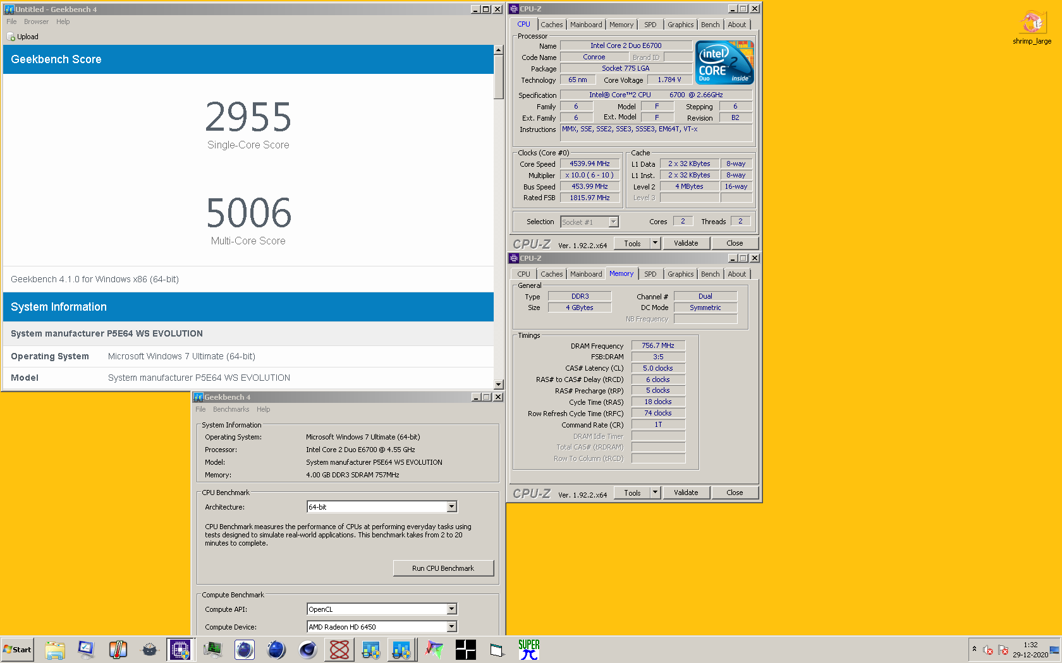Viewport: 1062px width, 663px height.
Task: Click Geekbench results scrollbar down arrow
Action: (x=499, y=384)
